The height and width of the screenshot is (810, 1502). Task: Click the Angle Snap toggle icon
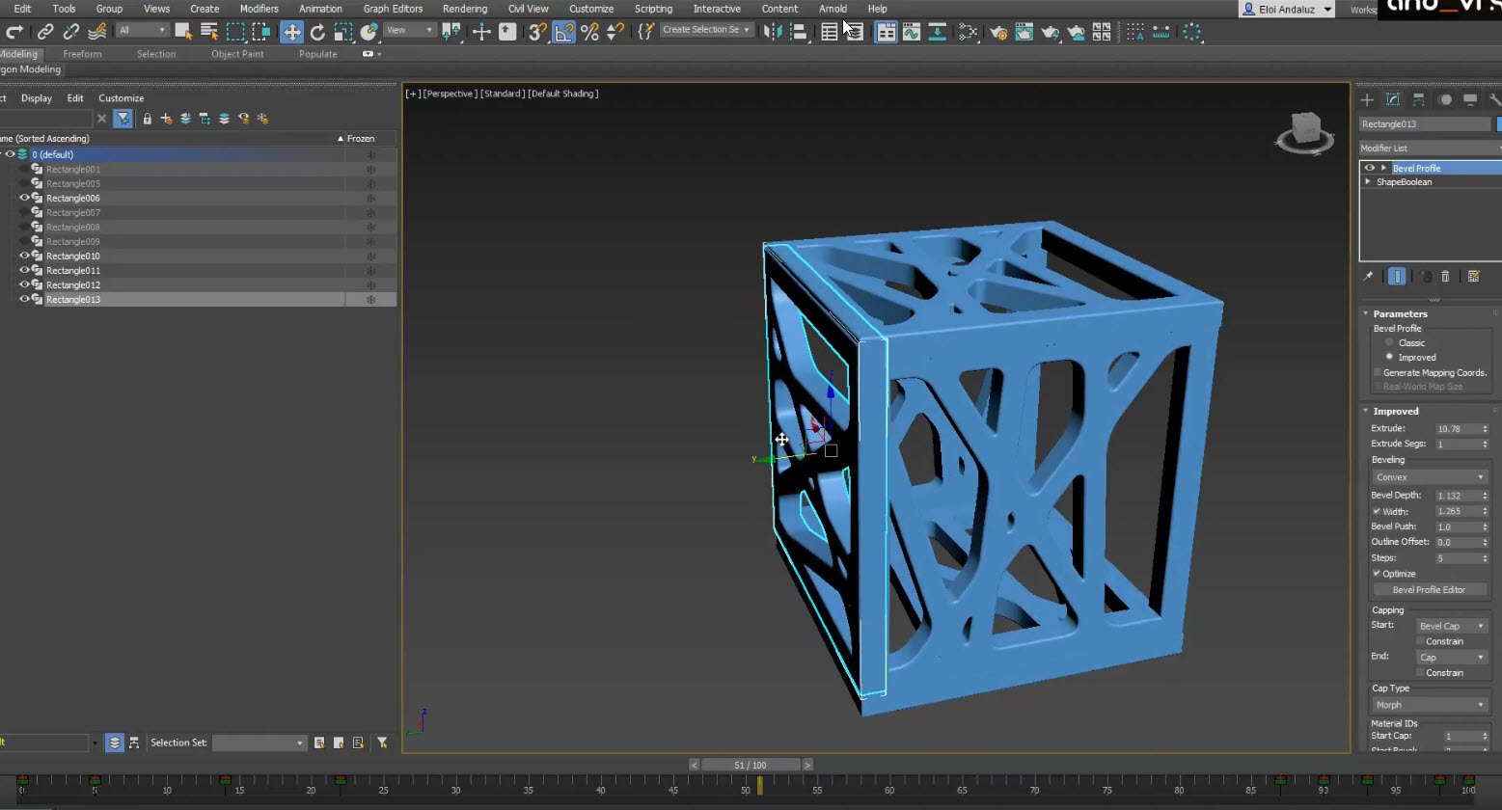[x=564, y=32]
